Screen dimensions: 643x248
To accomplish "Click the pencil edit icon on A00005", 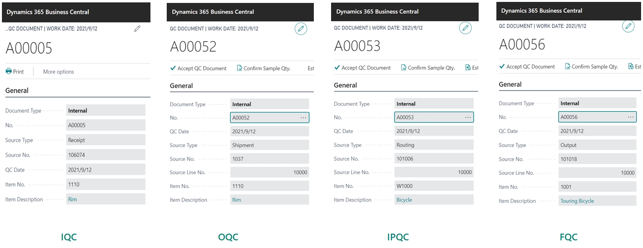I will [x=137, y=29].
